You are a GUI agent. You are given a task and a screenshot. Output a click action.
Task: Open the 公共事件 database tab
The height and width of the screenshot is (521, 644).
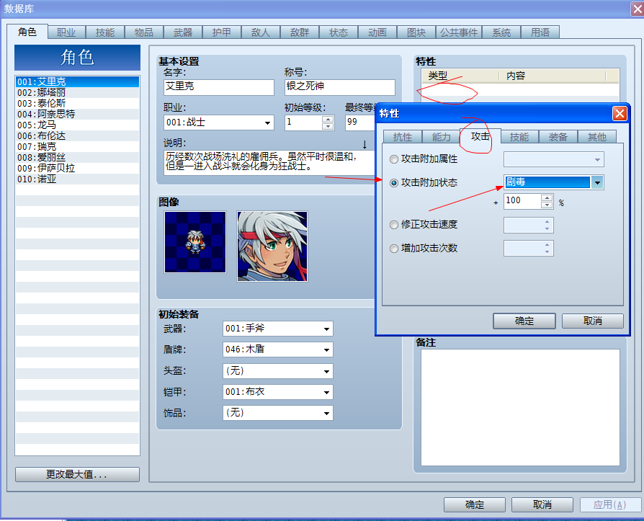(x=459, y=32)
